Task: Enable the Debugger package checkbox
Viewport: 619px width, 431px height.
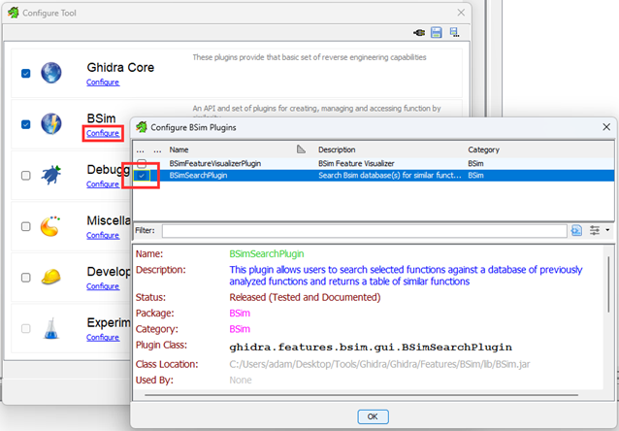Action: coord(25,176)
